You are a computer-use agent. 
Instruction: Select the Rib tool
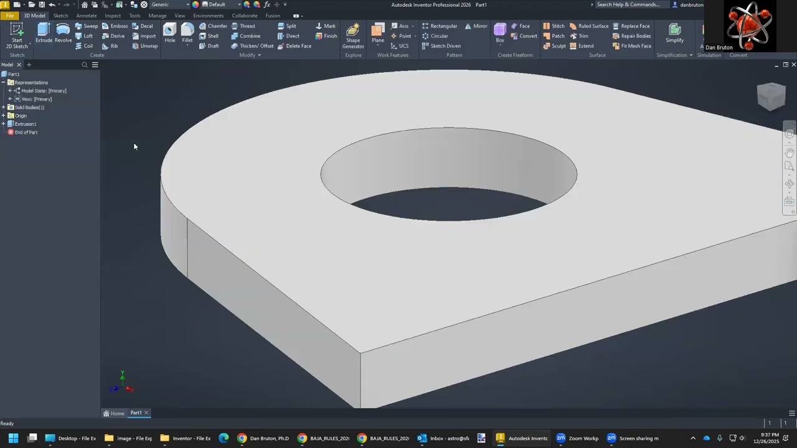pos(110,46)
